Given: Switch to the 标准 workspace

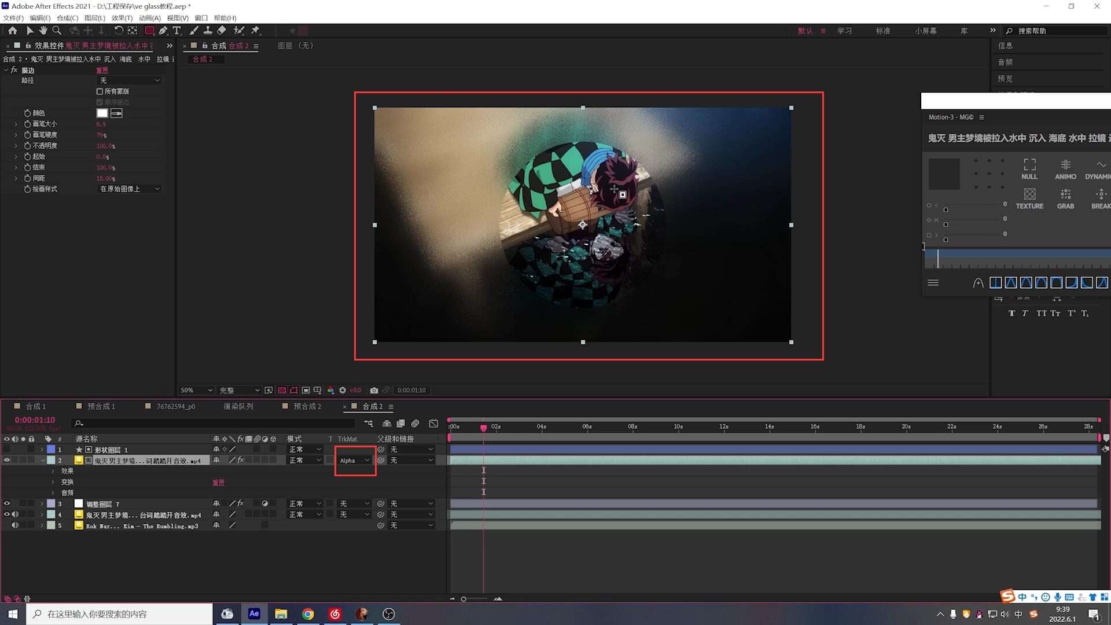Looking at the screenshot, I should (x=883, y=31).
